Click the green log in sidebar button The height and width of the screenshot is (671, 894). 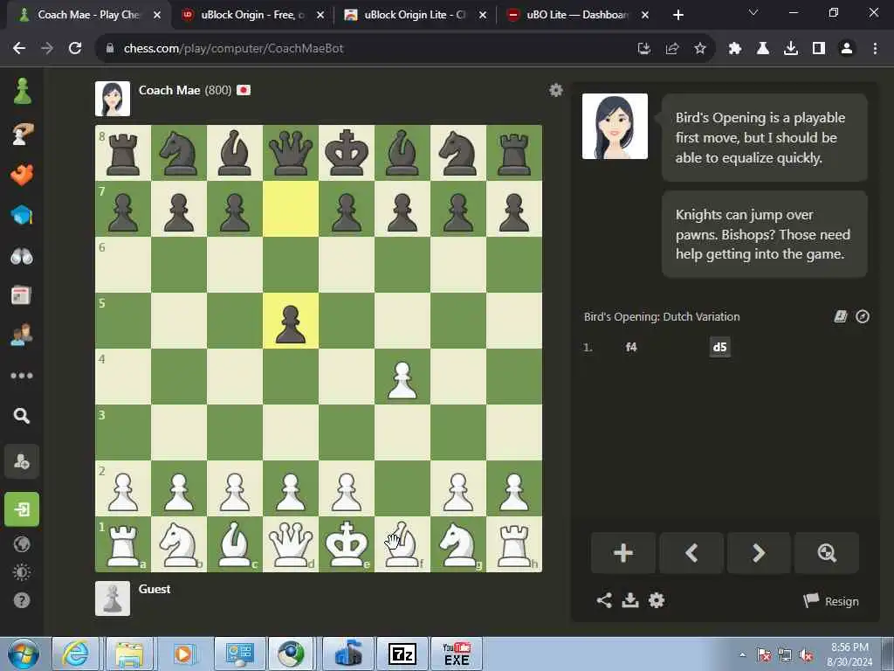(22, 509)
